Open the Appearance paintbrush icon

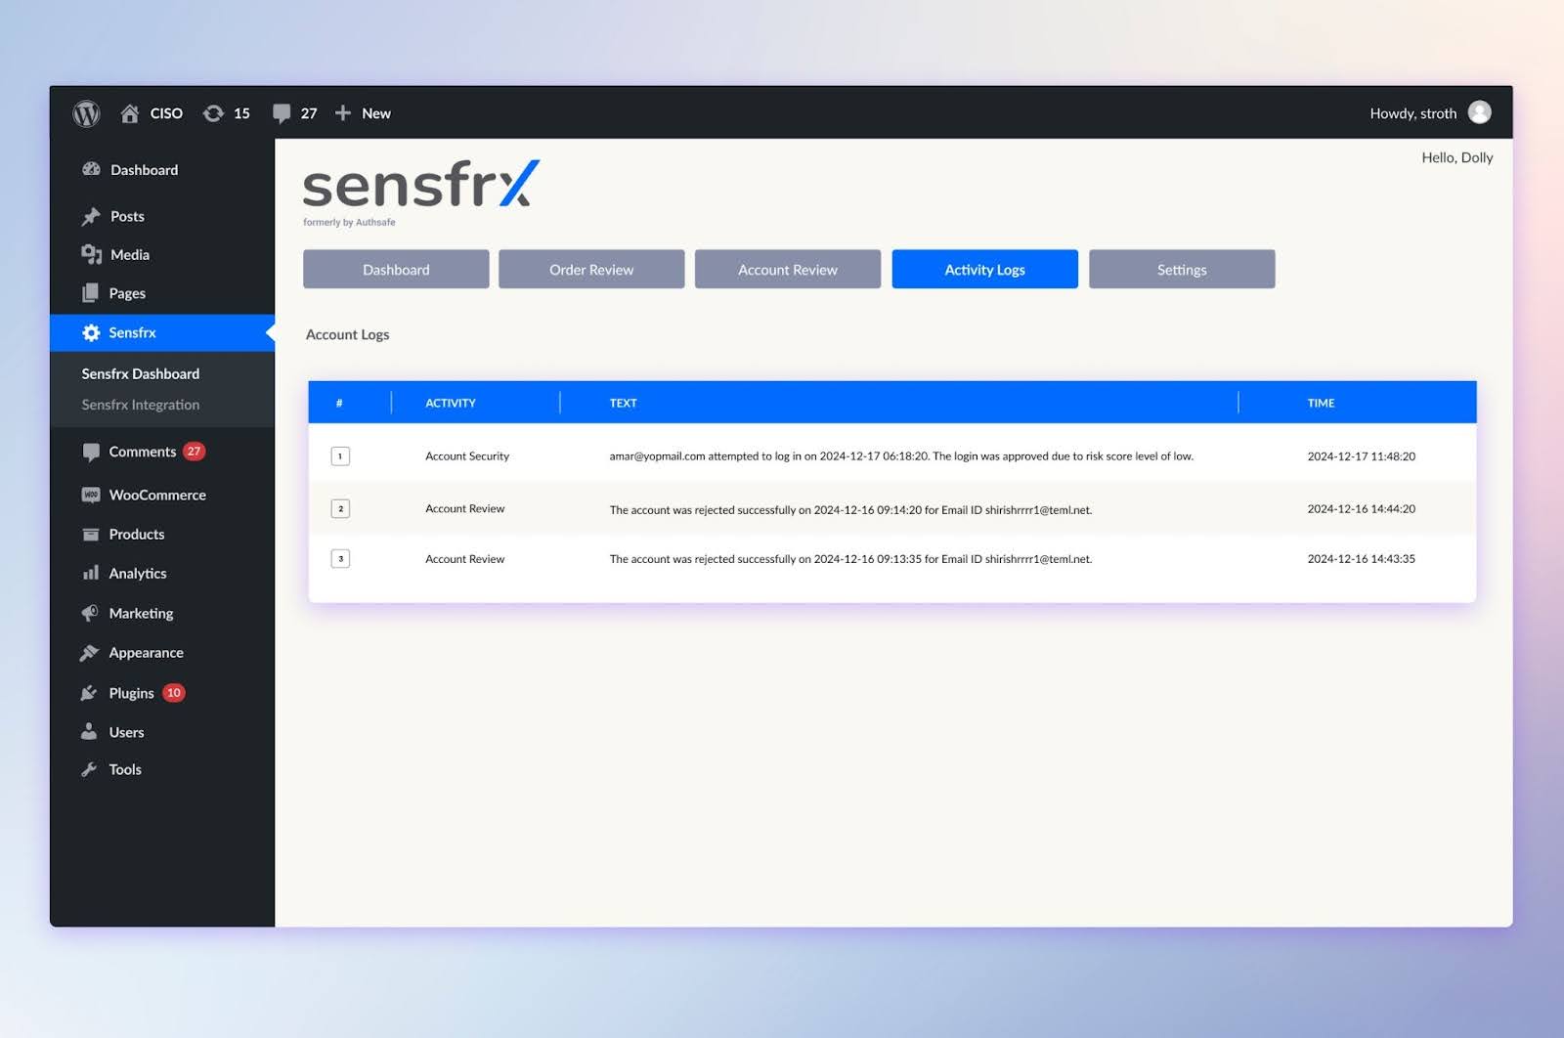[90, 652]
